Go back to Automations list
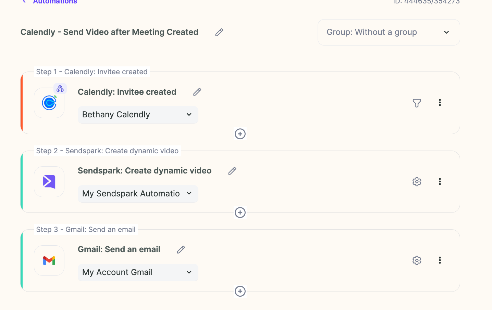The width and height of the screenshot is (492, 310). (55, 2)
